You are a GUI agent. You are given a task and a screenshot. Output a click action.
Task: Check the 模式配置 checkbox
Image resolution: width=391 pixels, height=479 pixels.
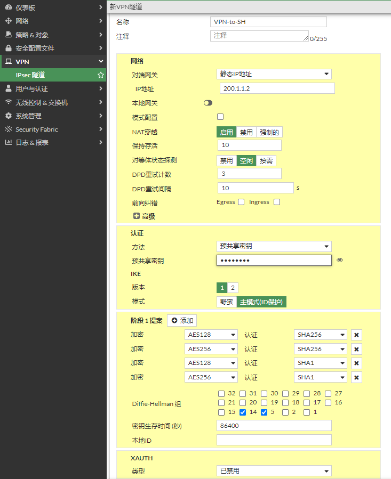pyautogui.click(x=220, y=117)
